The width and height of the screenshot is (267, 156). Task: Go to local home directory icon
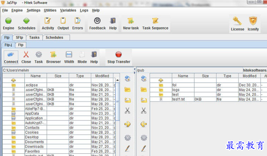(x=128, y=79)
